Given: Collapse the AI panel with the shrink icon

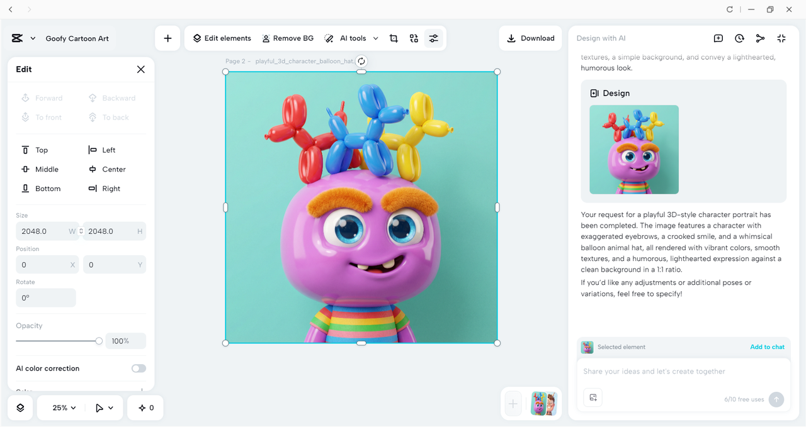Looking at the screenshot, I should click(x=781, y=38).
